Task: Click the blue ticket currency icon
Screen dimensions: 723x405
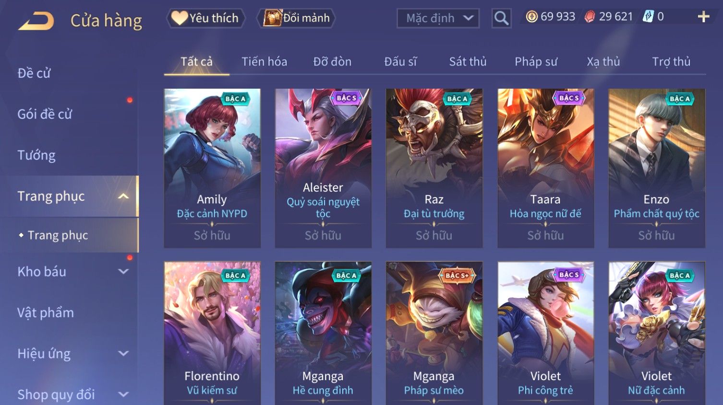Action: 648,17
